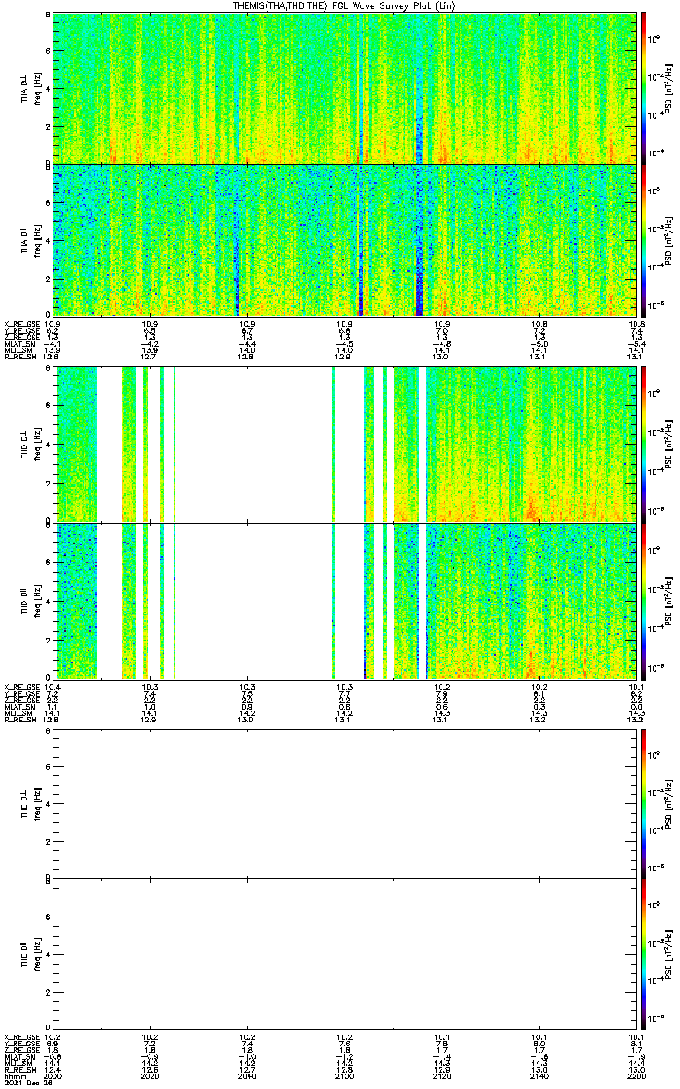Viewport: 680px width, 1089px height.
Task: Click the X_RE_GSE label under THD panels
Action: 21,686
